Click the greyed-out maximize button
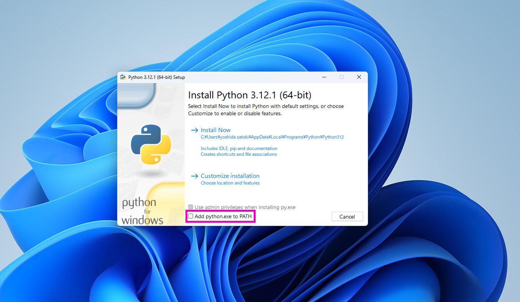 (x=341, y=77)
